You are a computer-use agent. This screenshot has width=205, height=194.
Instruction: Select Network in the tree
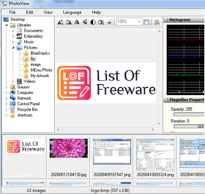[x=24, y=98]
